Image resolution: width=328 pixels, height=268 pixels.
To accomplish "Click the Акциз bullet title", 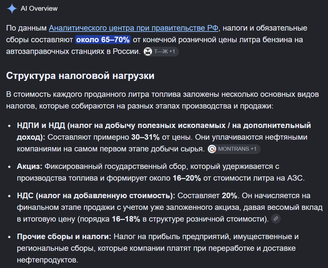I will (x=30, y=166).
